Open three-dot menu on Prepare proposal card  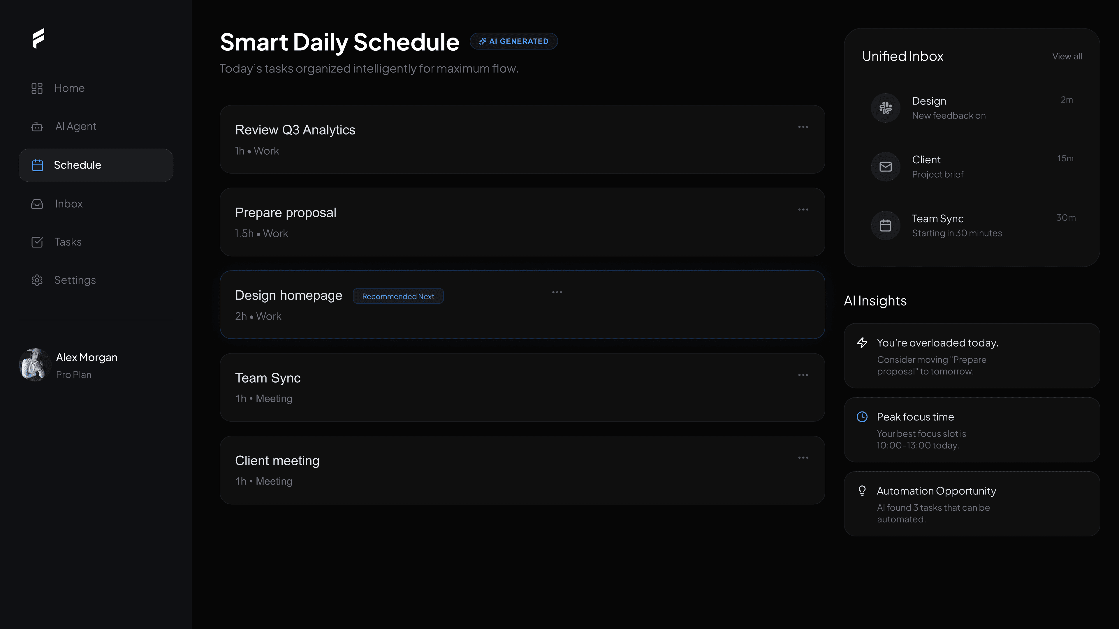pos(803,210)
